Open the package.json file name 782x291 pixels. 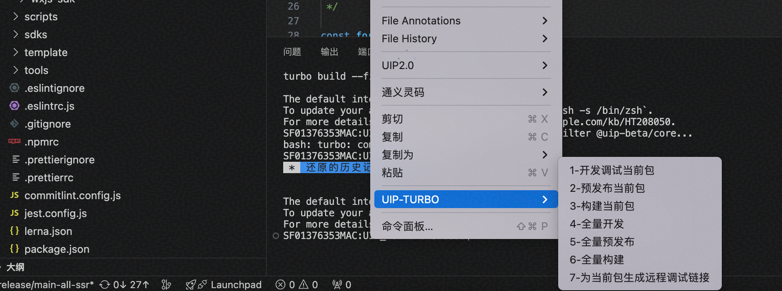click(x=57, y=249)
